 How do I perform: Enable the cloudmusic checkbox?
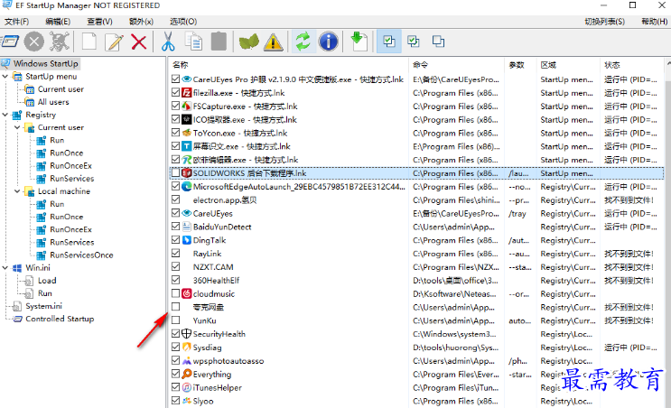(x=175, y=293)
